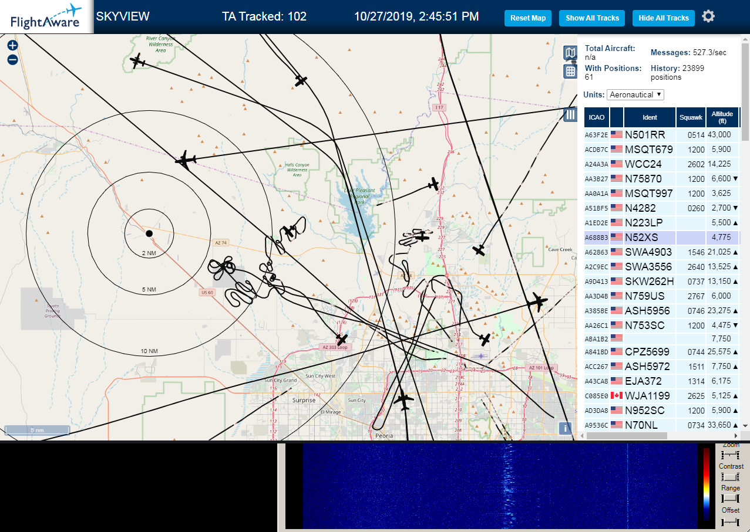Toggle the map grid overlay icon
This screenshot has width=750, height=532.
point(570,72)
